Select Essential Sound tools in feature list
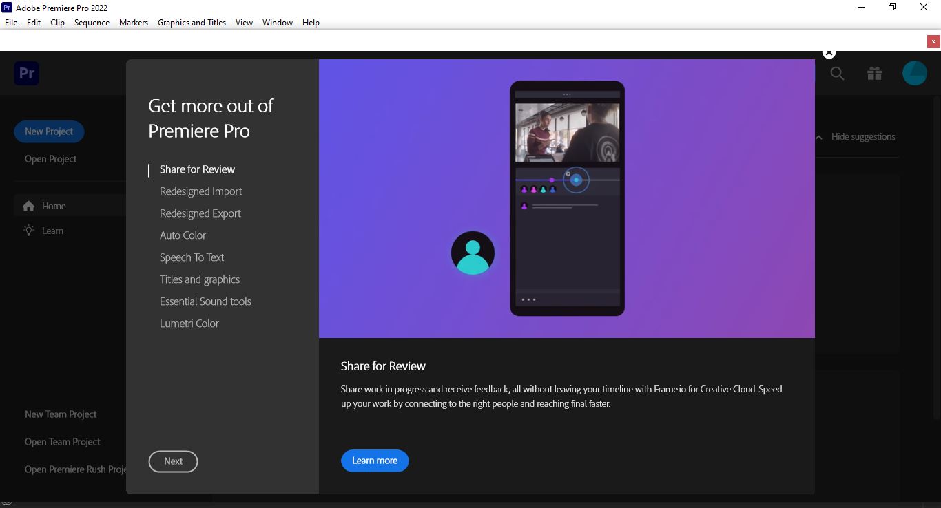The height and width of the screenshot is (508, 941). coord(205,301)
